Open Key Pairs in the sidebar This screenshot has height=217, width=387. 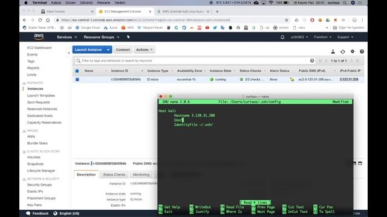click(34, 205)
